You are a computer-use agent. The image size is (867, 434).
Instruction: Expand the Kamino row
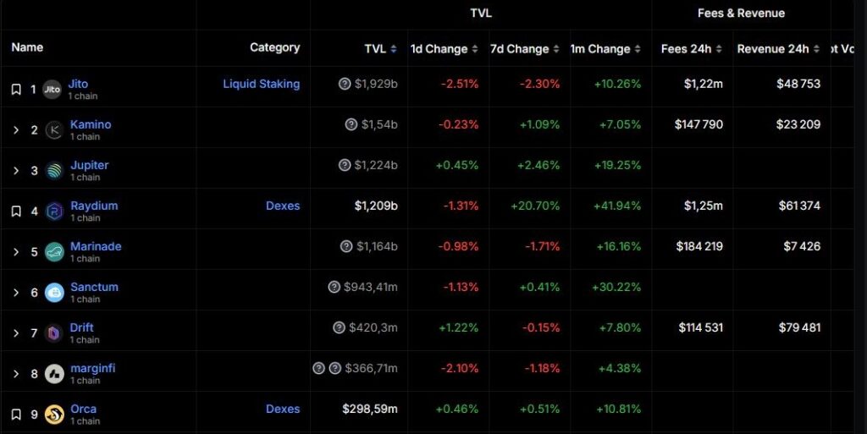(x=16, y=130)
